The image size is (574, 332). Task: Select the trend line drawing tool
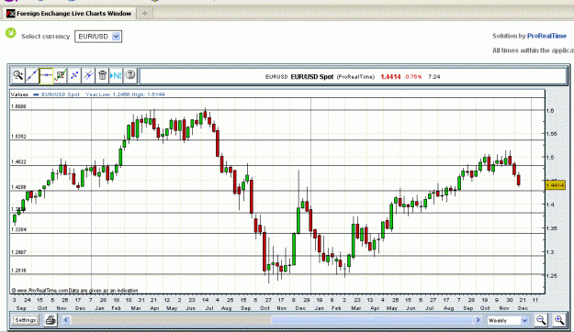32,76
